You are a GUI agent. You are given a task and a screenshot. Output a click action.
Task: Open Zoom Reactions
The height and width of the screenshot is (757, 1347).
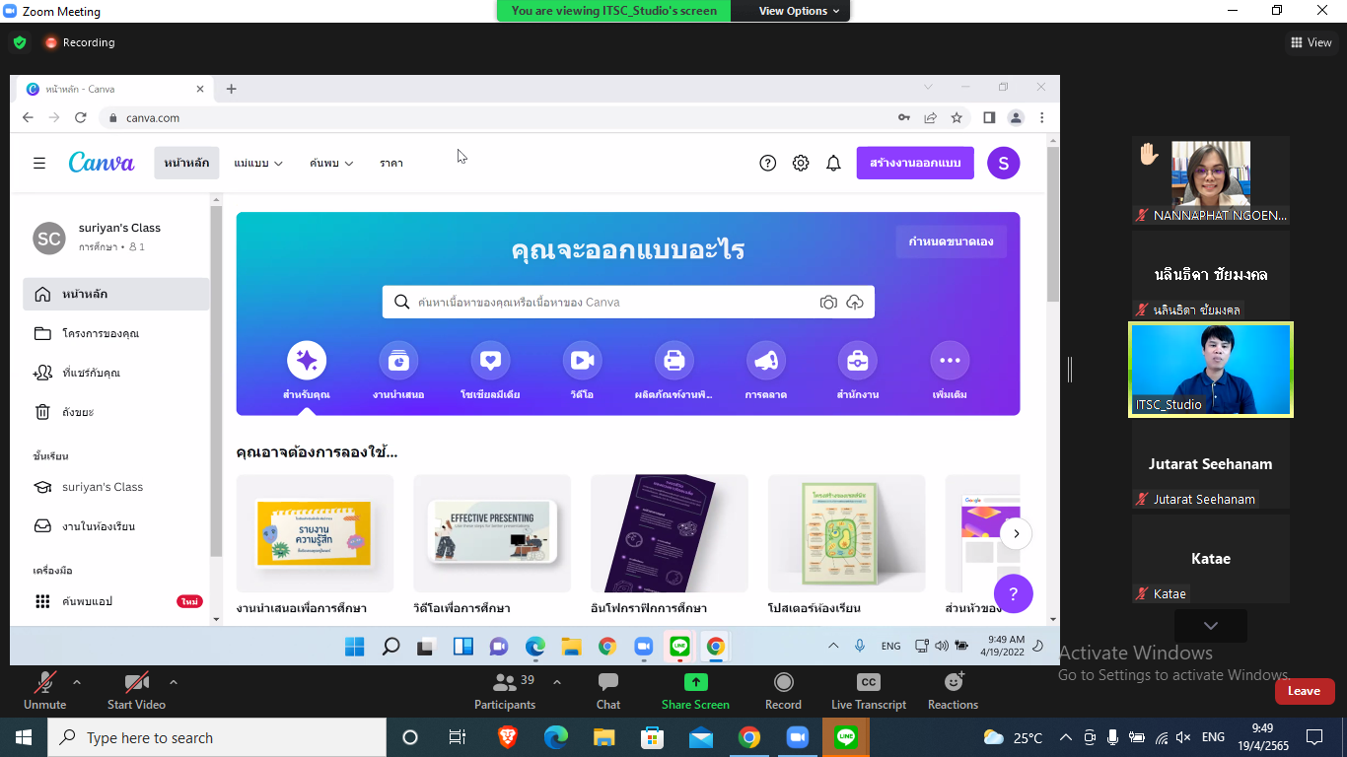(953, 690)
